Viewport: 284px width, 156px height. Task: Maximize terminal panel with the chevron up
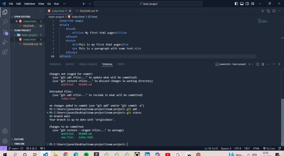point(274,64)
